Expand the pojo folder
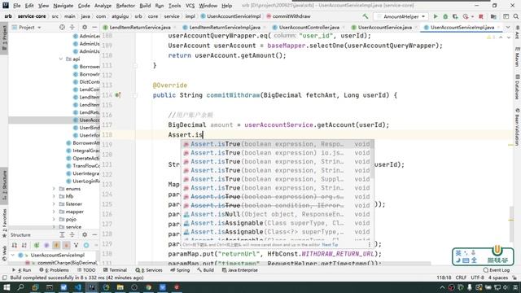The image size is (521, 293). click(x=54, y=219)
